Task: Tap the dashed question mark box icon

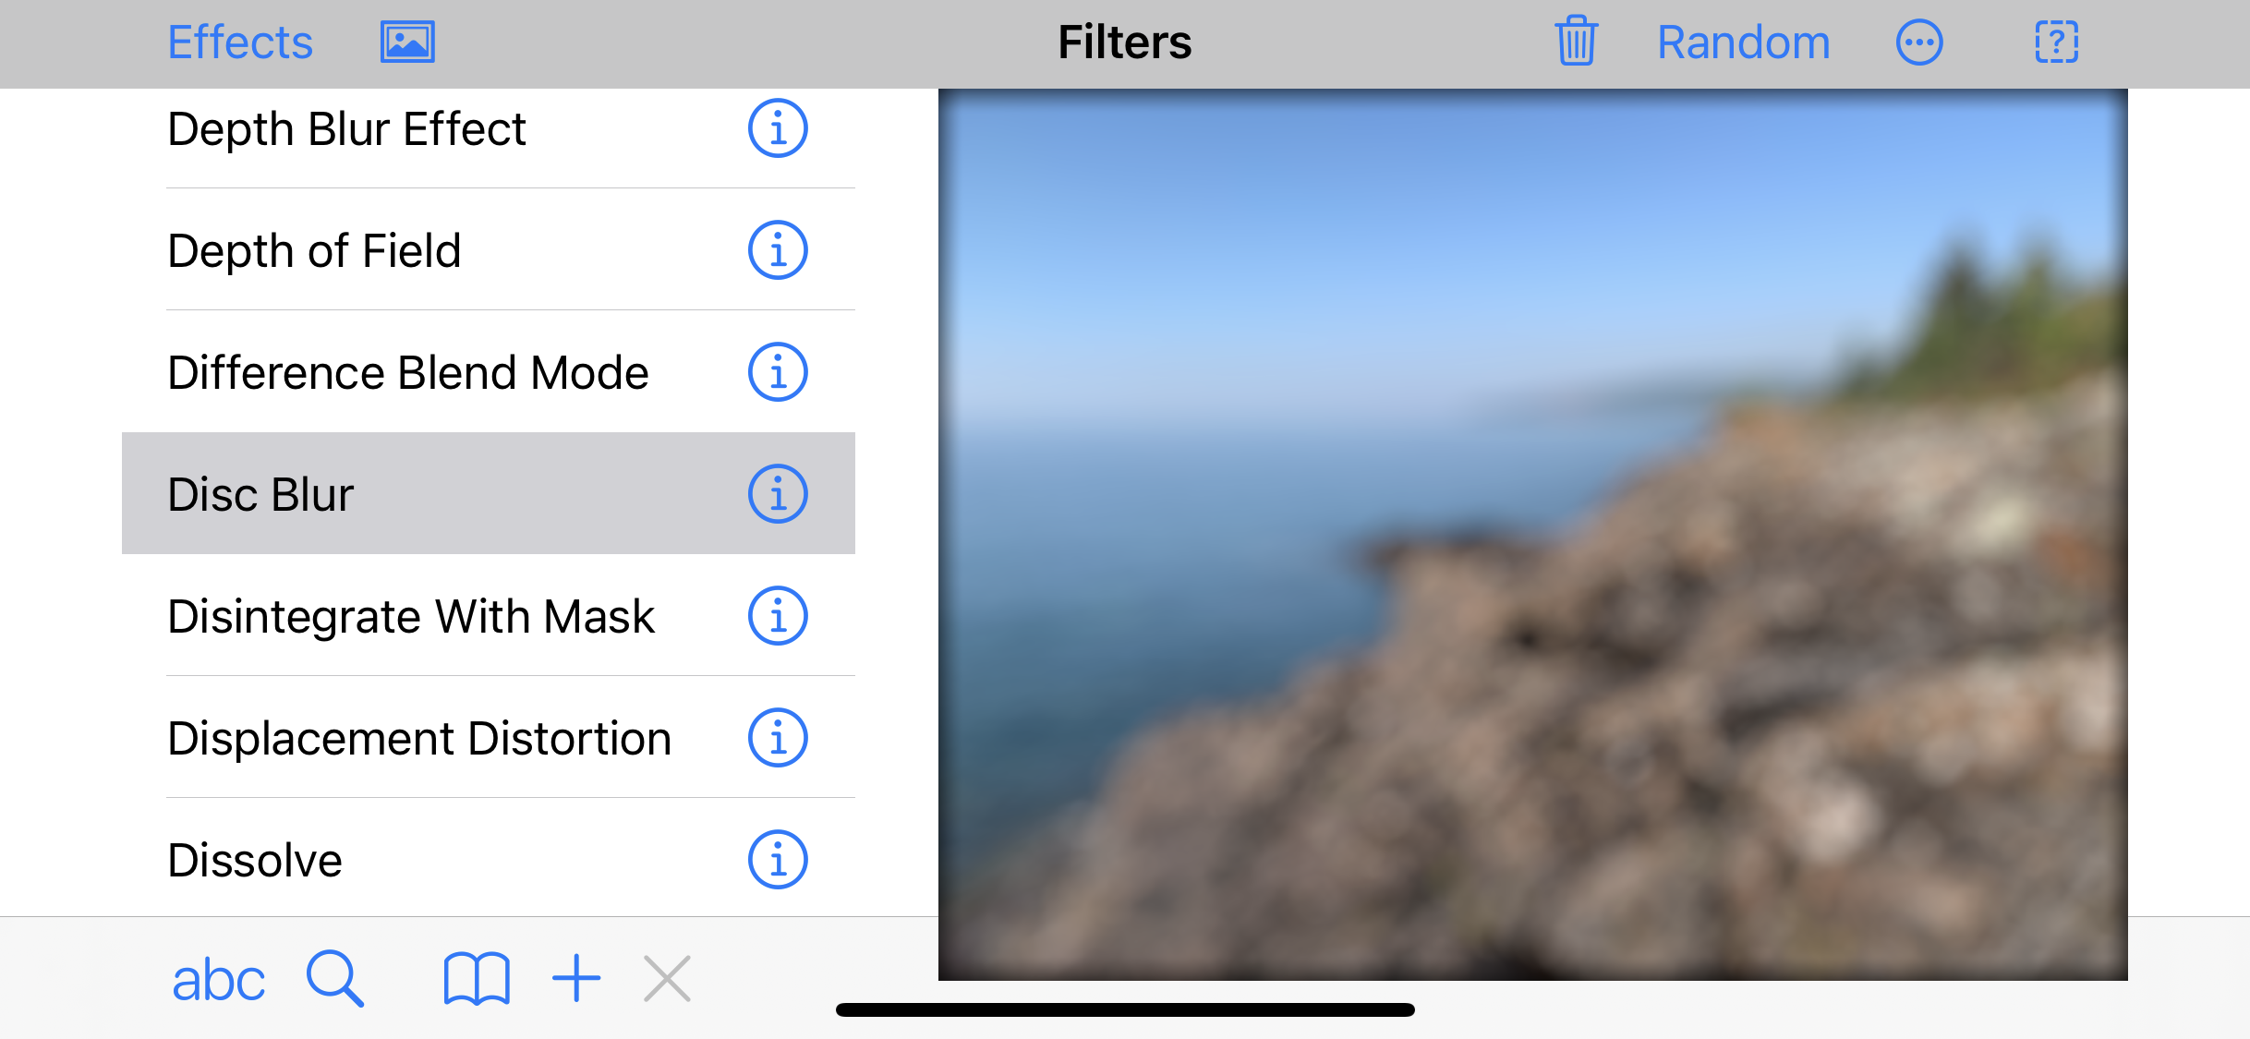Action: point(2056,42)
